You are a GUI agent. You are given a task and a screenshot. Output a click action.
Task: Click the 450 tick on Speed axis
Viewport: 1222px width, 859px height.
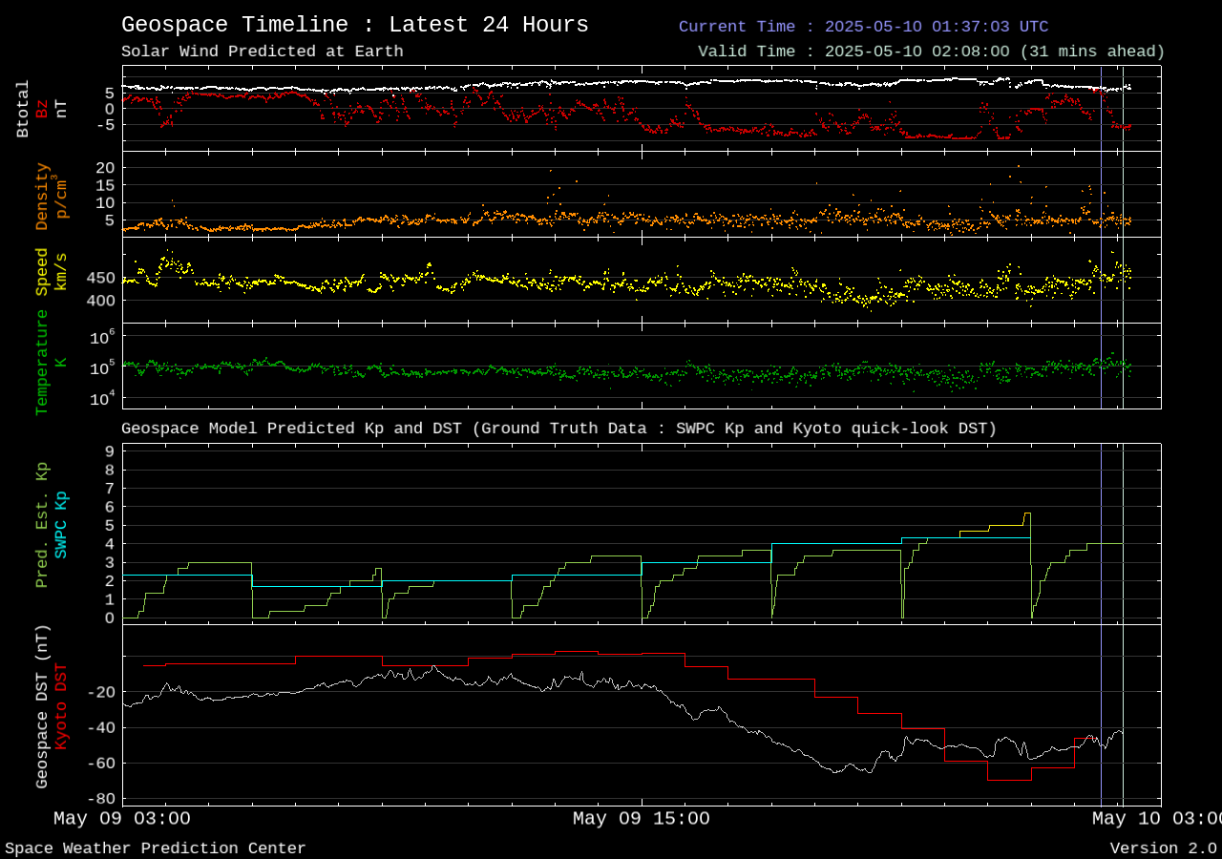100,279
